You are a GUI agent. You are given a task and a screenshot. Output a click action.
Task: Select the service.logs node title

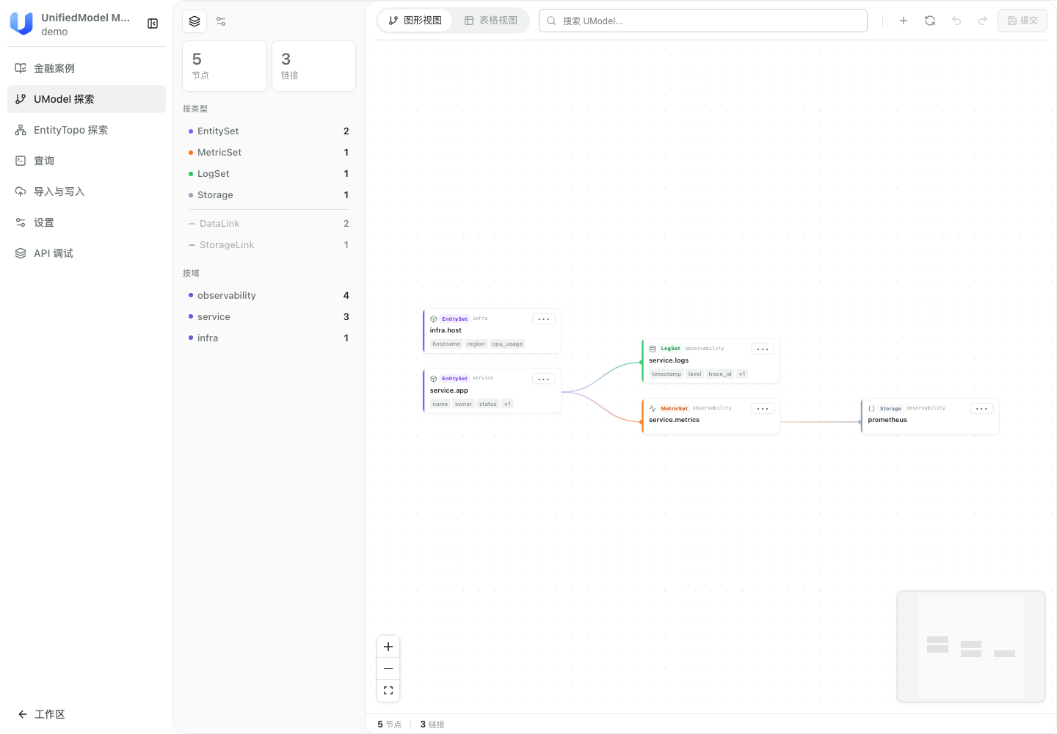(669, 360)
